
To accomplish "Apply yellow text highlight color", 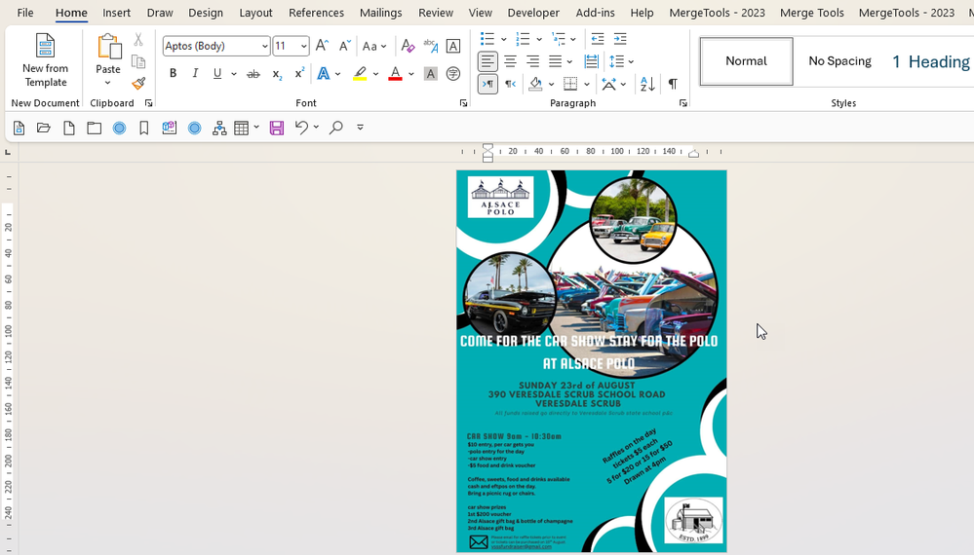I will click(x=360, y=73).
